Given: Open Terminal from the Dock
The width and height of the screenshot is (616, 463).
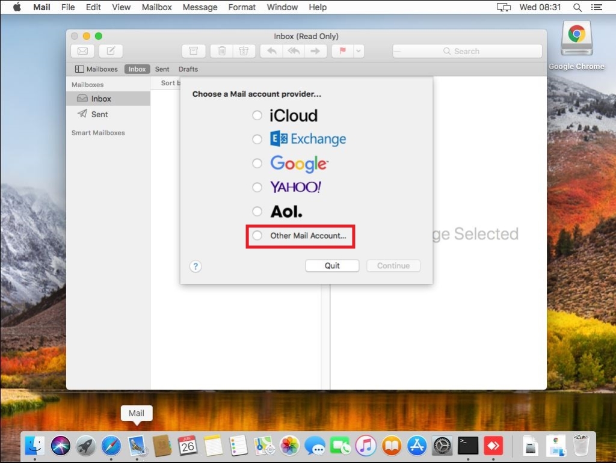Looking at the screenshot, I should coord(468,446).
